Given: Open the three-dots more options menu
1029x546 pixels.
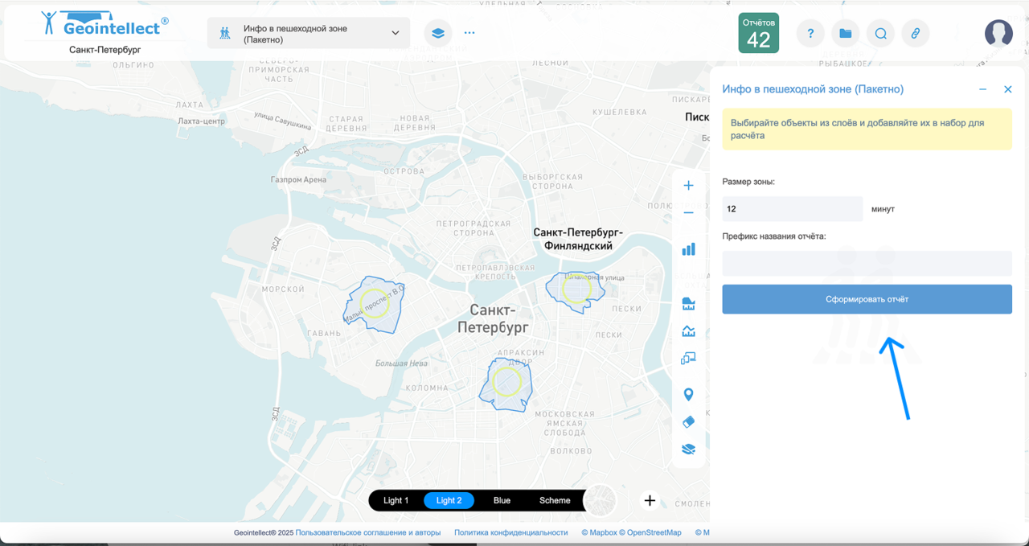Looking at the screenshot, I should pyautogui.click(x=469, y=33).
